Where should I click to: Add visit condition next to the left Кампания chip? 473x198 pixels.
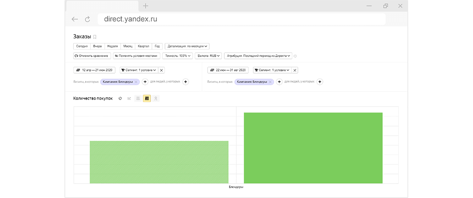point(145,82)
